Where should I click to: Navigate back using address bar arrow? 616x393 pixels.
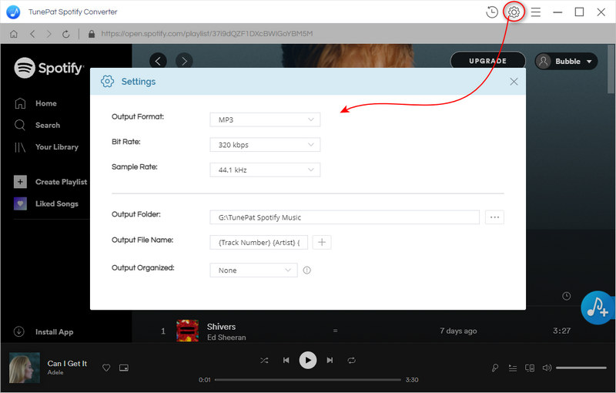[x=32, y=34]
